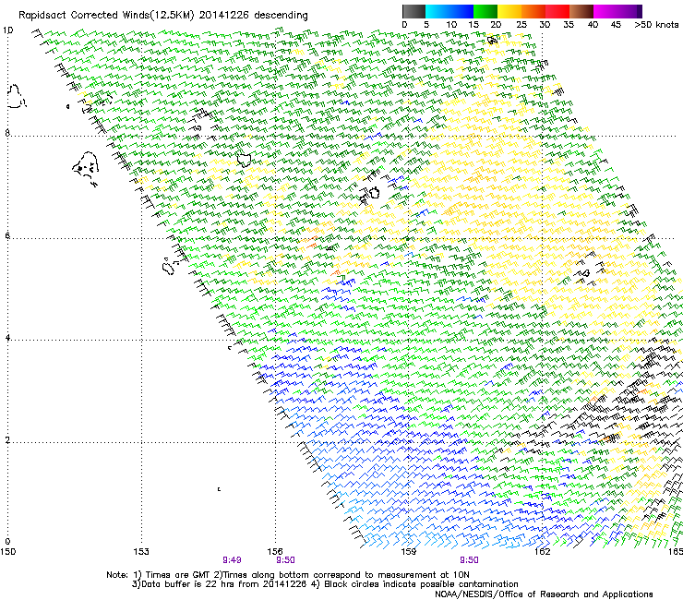The image size is (683, 600).
Task: Click the latitude "4" axis label
Action: [x=7, y=337]
